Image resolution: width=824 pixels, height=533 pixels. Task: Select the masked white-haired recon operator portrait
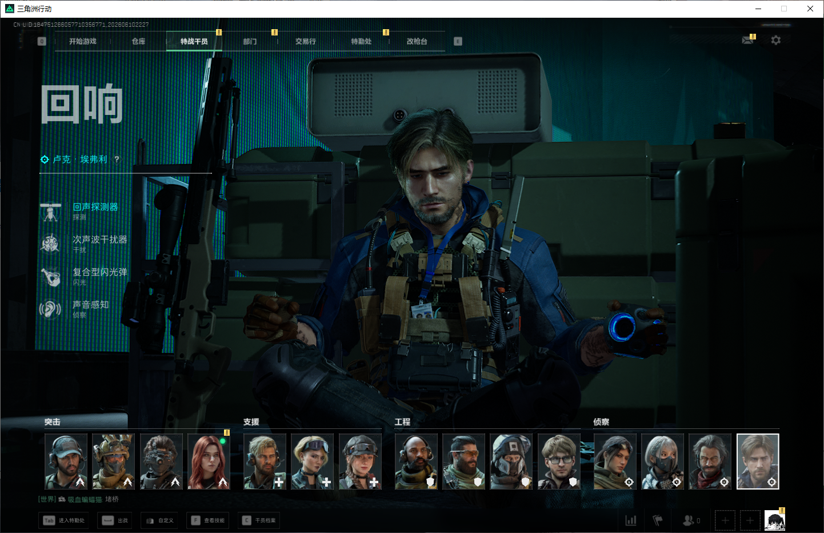[x=662, y=462]
